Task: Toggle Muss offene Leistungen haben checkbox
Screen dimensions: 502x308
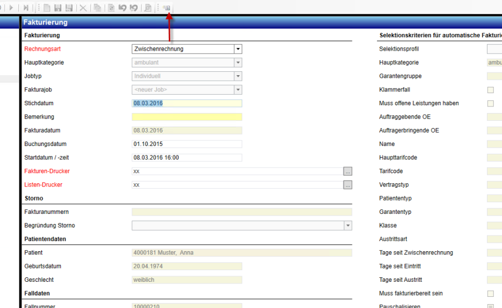Action: point(490,103)
